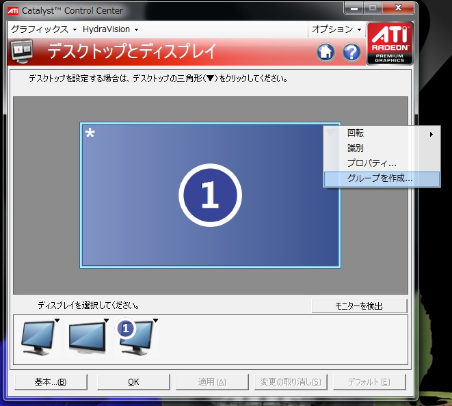Screen dimensions: 452x406
Task: Choose グループを作成... from the context menu
Action: coord(380,178)
